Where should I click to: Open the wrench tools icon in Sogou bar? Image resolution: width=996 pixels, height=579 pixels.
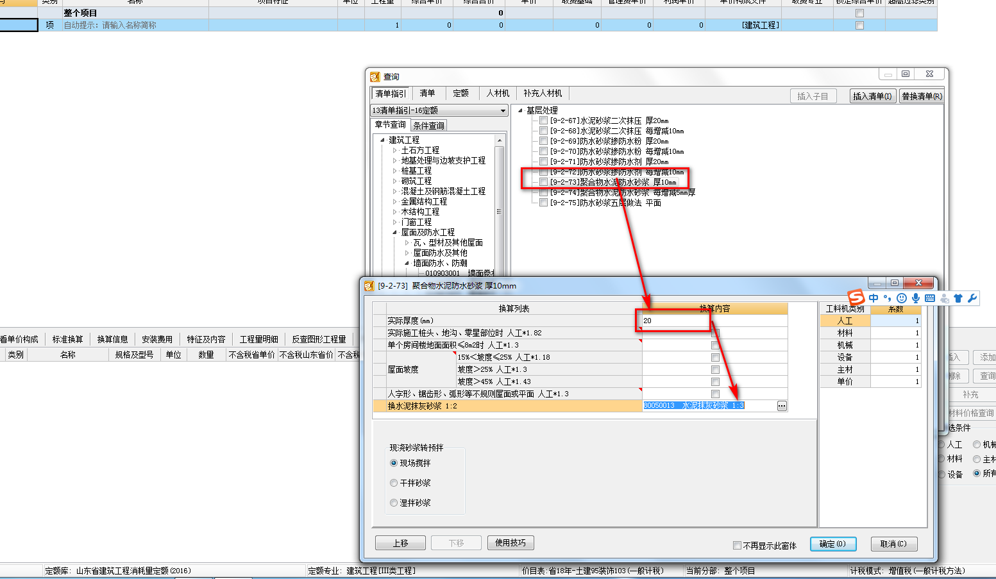coord(972,298)
